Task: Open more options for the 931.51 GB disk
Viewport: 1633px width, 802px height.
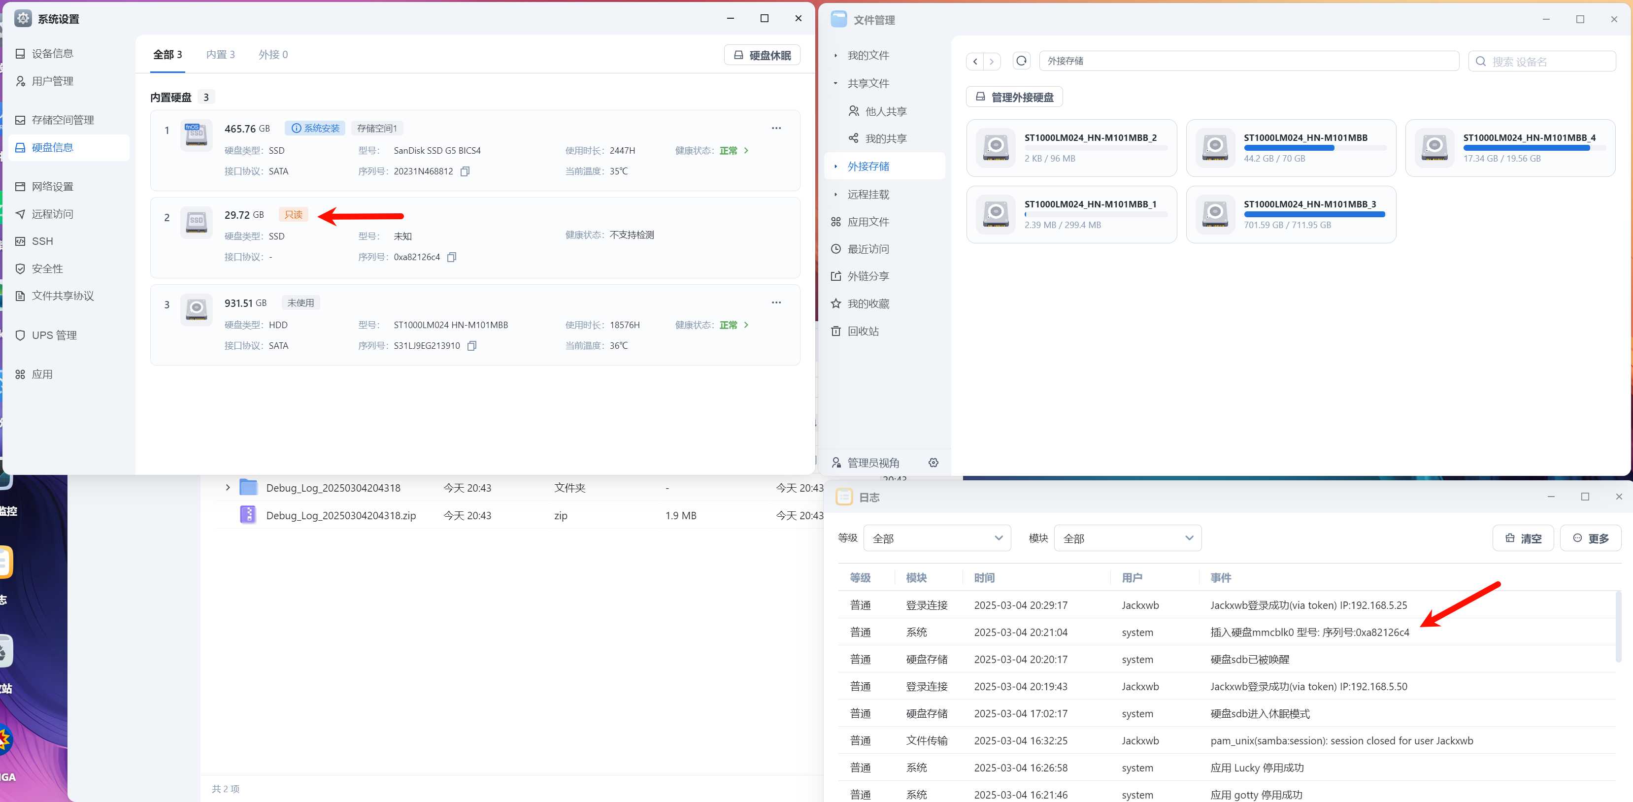Action: tap(776, 302)
